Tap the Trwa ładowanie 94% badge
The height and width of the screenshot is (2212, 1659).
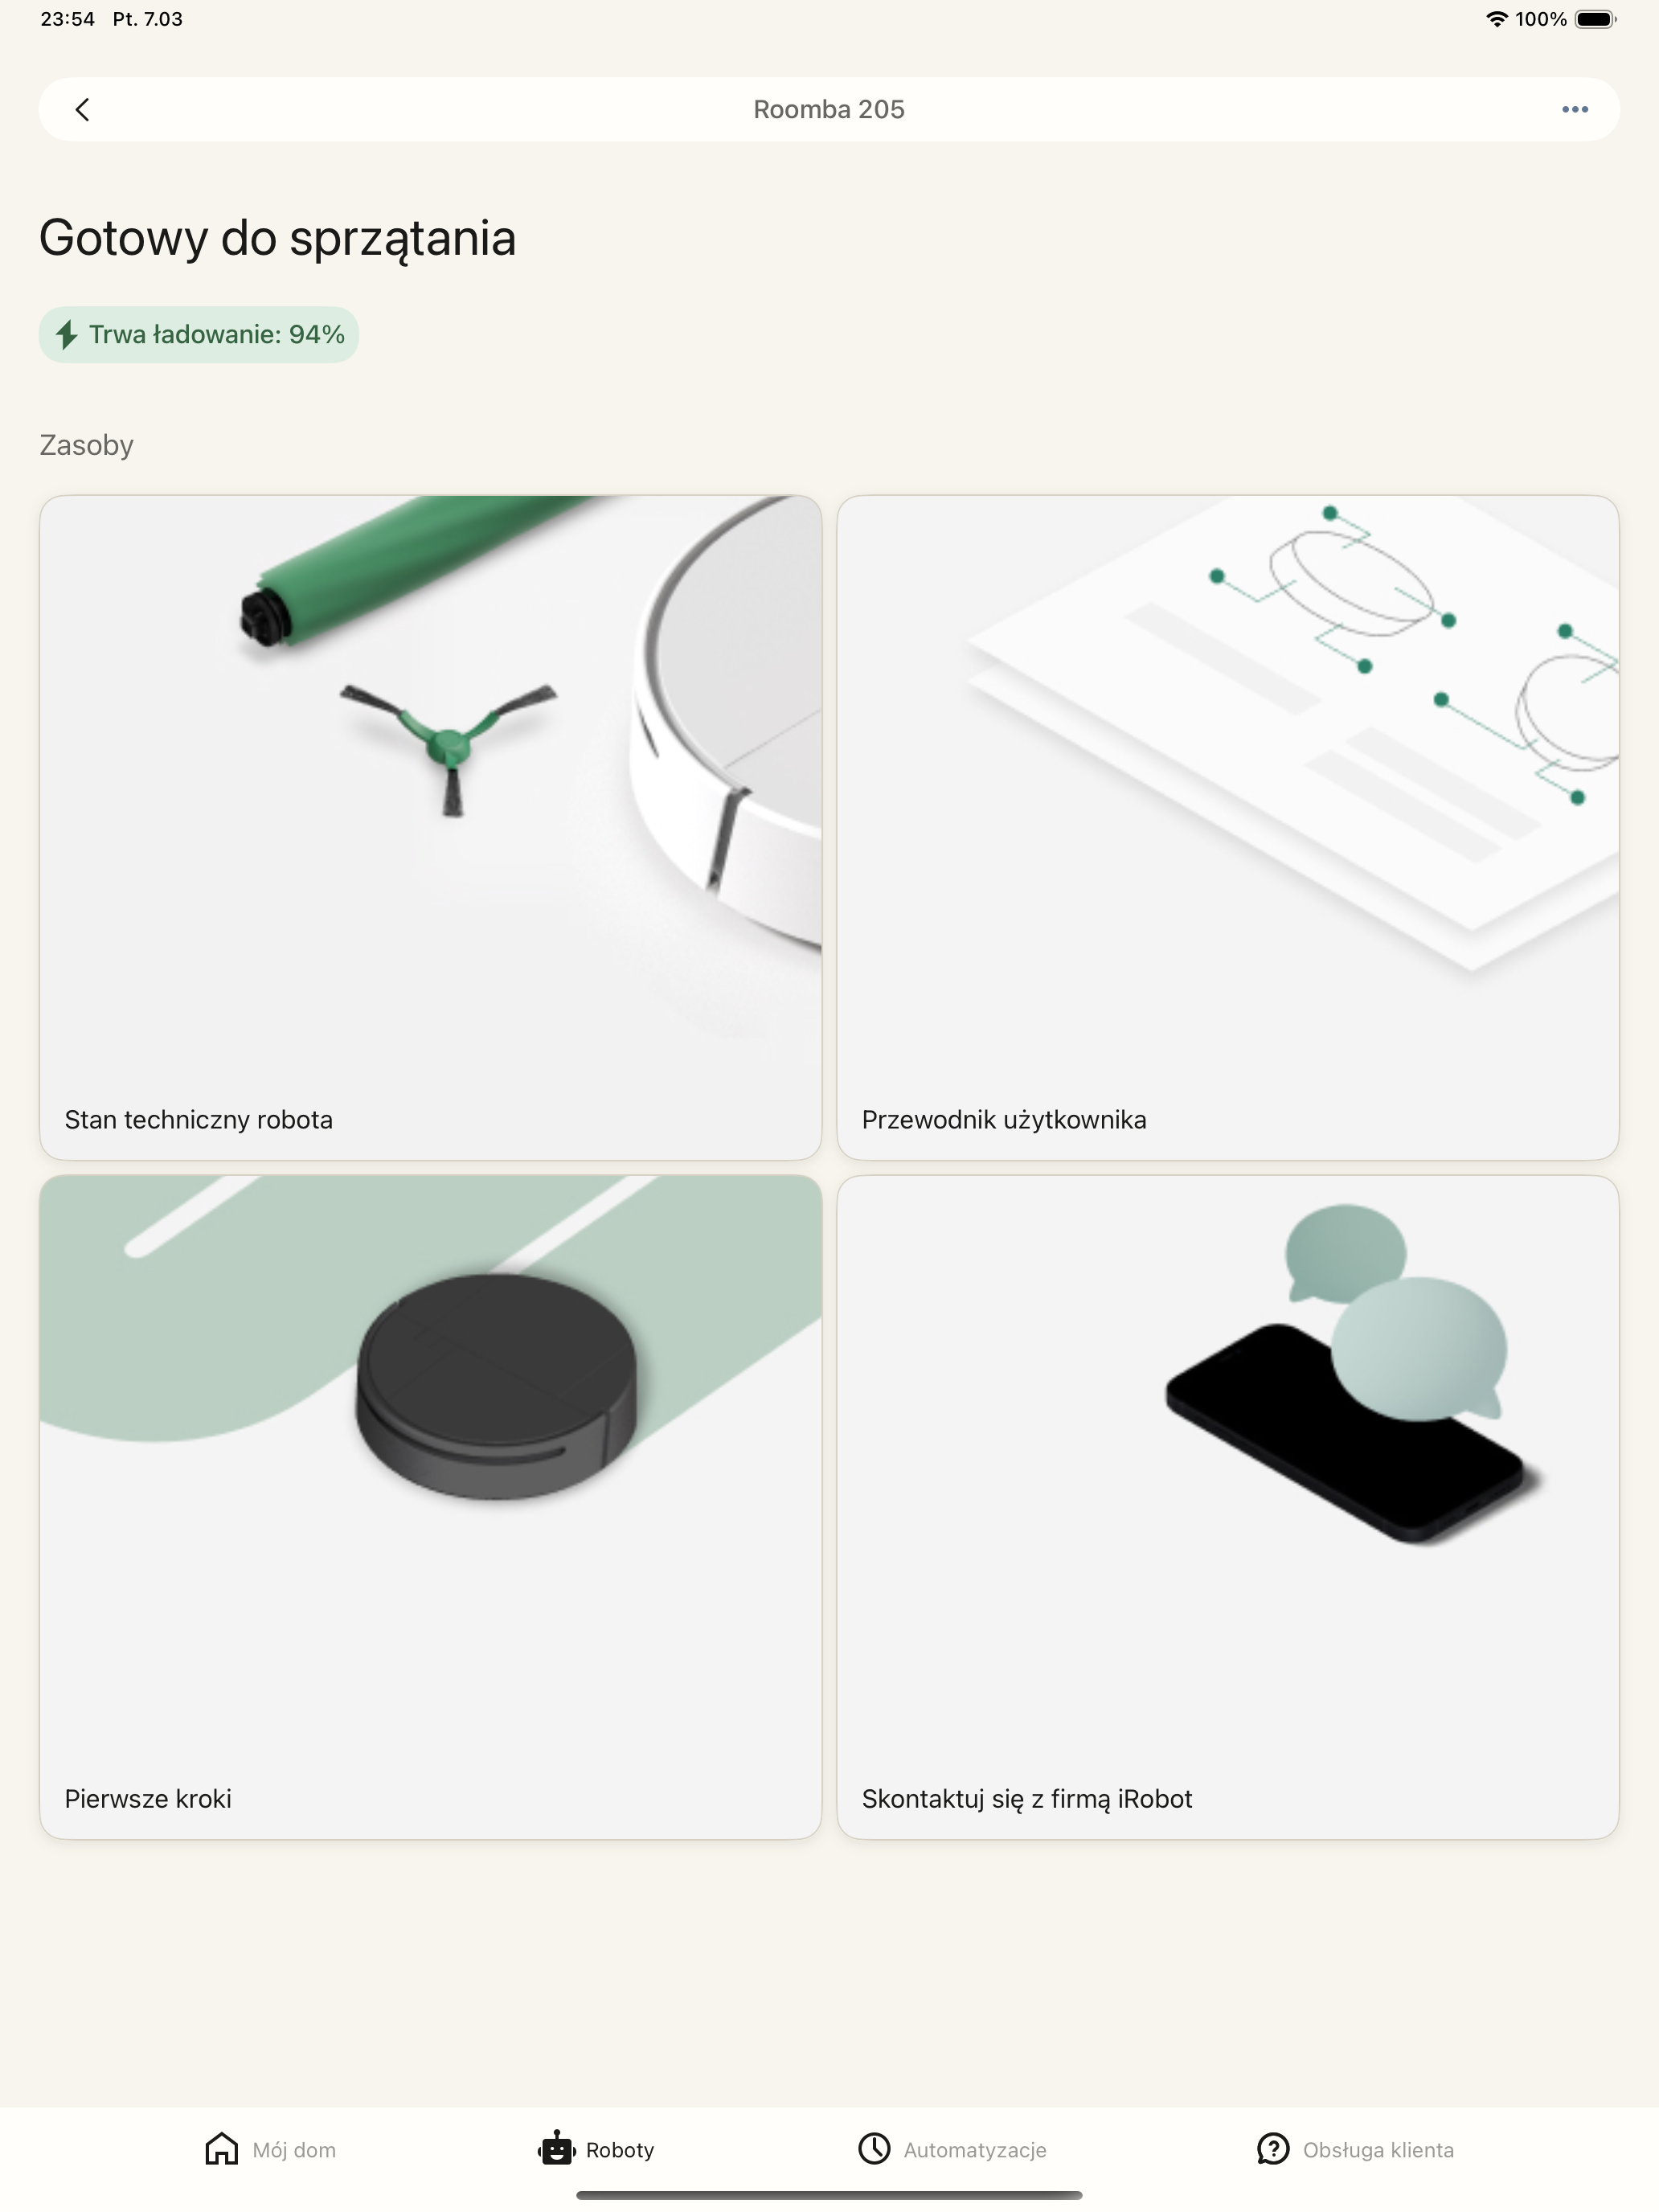pyautogui.click(x=199, y=334)
